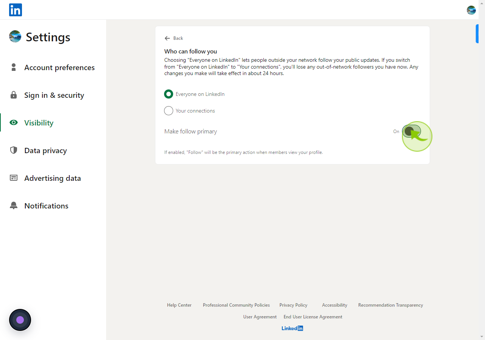Click the Settings heading text
This screenshot has width=485, height=340.
(48, 37)
